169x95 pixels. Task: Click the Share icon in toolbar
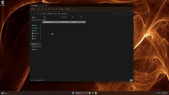click(x=53, y=9)
